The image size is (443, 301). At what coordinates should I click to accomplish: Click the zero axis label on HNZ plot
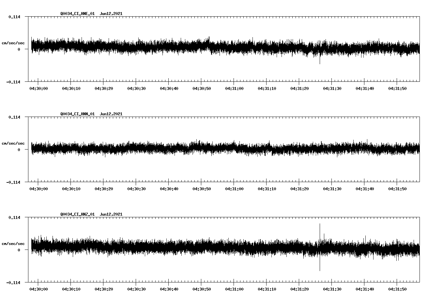coord(19,250)
